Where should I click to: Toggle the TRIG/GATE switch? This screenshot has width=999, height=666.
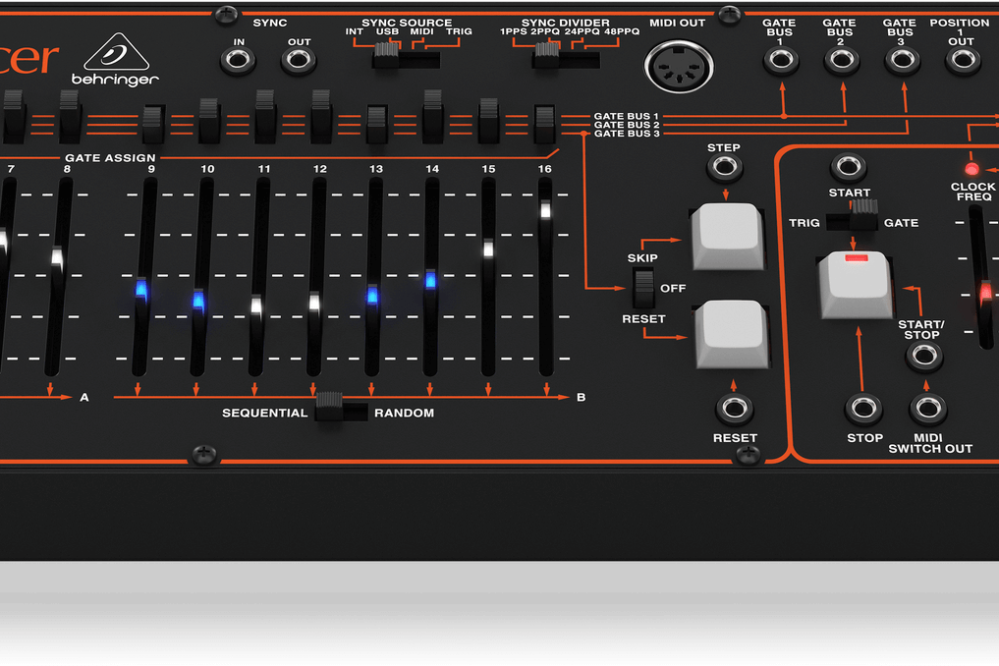point(852,216)
